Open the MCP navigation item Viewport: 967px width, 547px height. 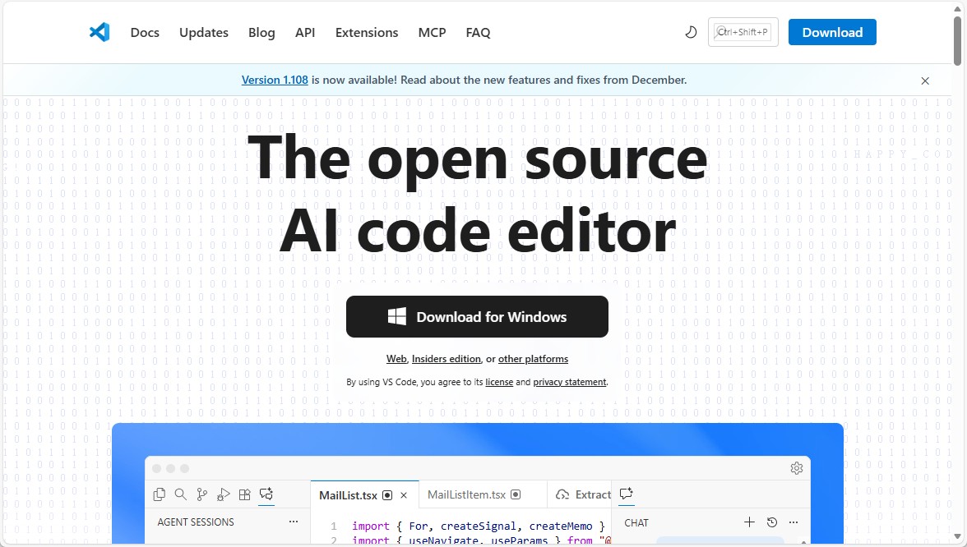tap(432, 33)
